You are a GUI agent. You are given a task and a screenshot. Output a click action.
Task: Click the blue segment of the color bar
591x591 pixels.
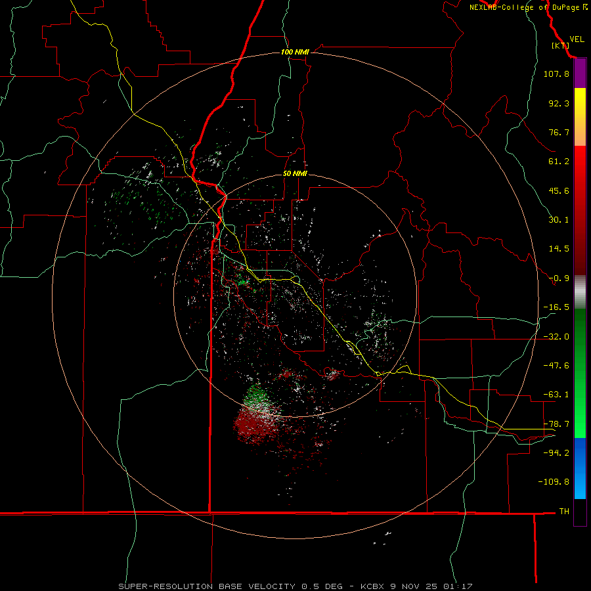point(580,468)
